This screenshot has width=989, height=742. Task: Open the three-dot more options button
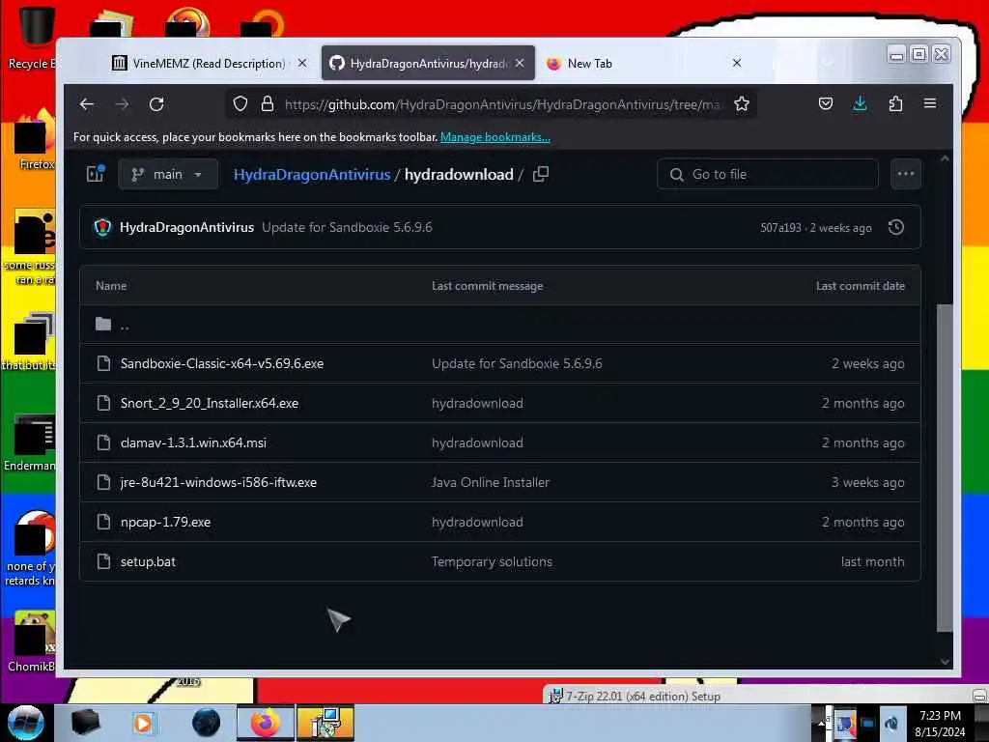[906, 174]
